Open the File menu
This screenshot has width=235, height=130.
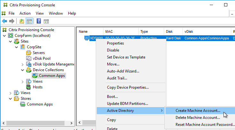(11, 13)
